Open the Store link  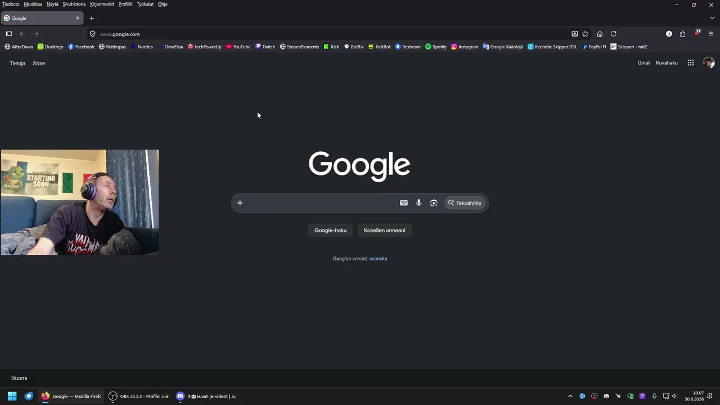(39, 64)
